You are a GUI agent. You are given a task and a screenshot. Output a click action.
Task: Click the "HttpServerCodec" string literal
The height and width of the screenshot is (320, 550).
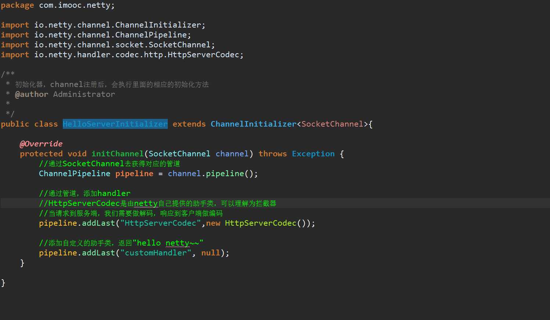click(x=160, y=223)
